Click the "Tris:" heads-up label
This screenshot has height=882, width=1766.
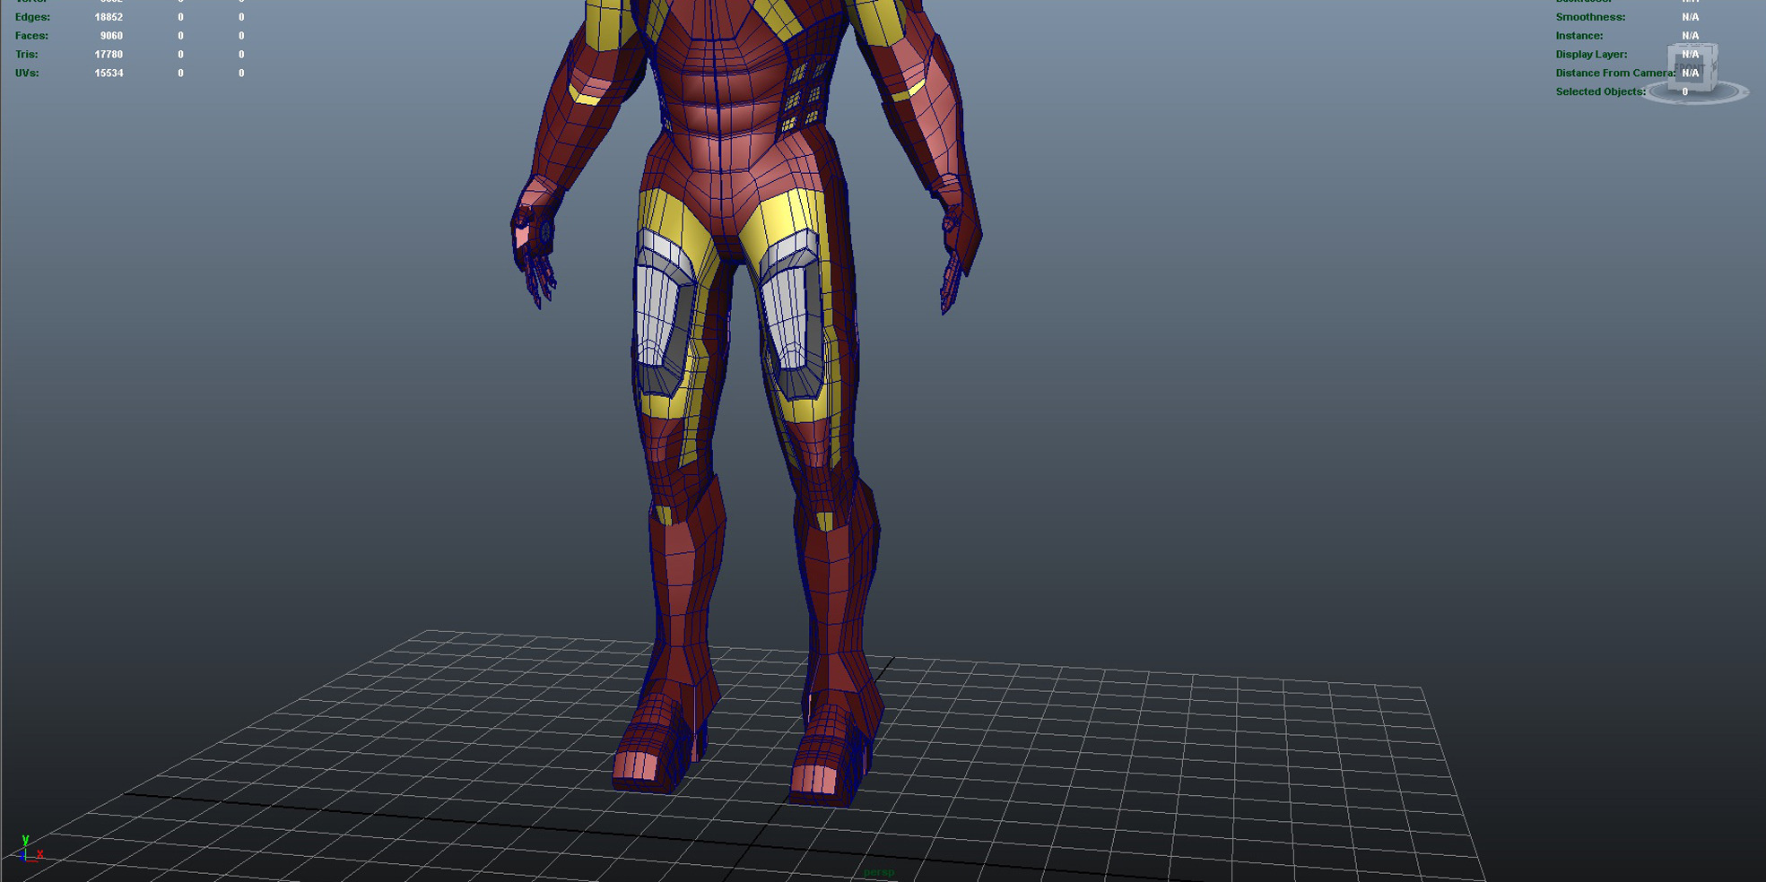[x=26, y=55]
